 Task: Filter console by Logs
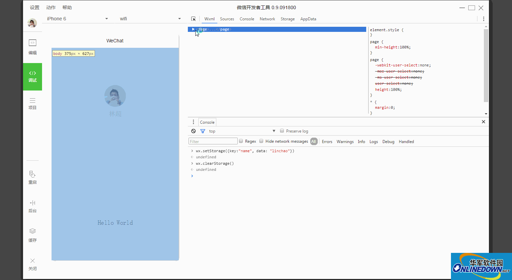pos(374,142)
